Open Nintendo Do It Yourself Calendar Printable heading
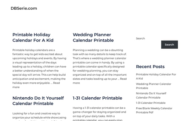This screenshot has height=121, width=195. (x=38, y=101)
